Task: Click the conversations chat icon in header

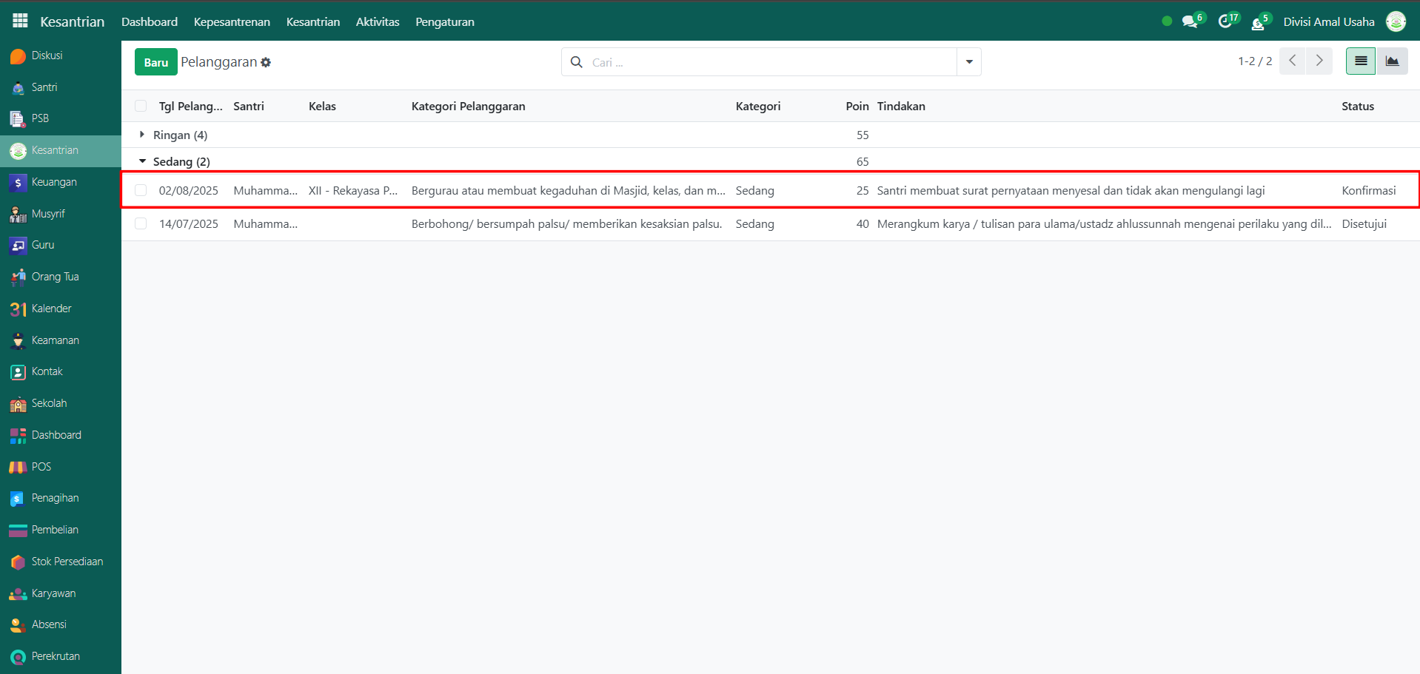Action: (1190, 21)
